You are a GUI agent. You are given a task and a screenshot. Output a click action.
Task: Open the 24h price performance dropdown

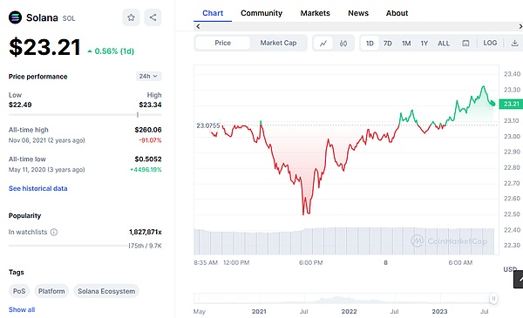[148, 76]
